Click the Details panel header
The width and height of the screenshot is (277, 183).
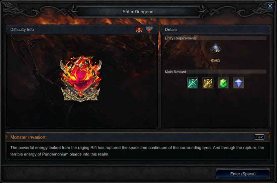click(x=216, y=30)
